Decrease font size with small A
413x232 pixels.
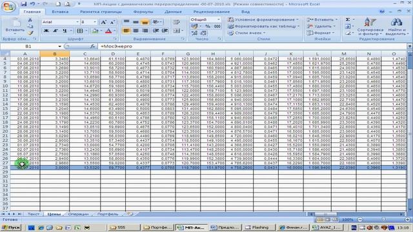(x=112, y=22)
